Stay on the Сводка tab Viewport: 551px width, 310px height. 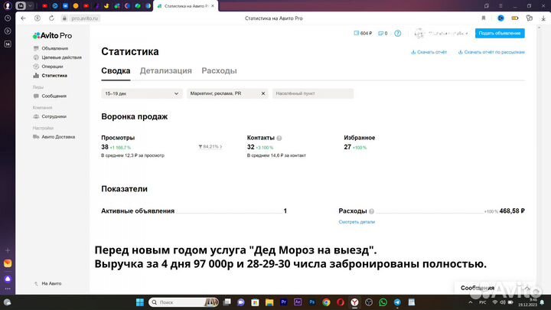116,70
